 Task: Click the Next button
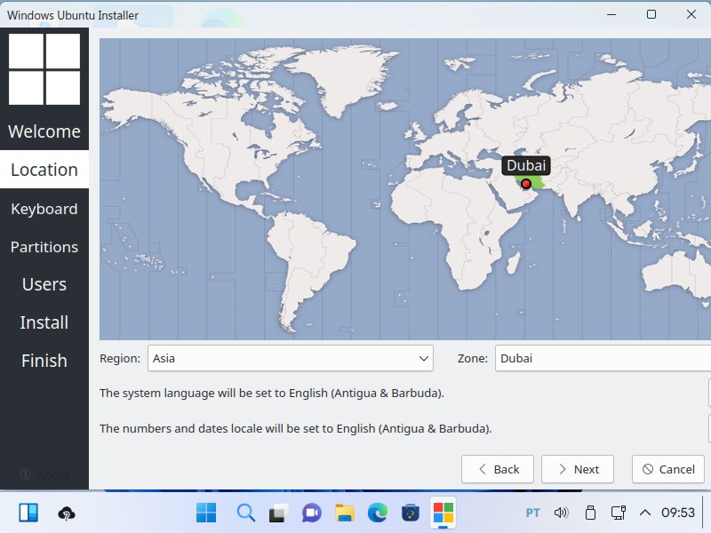(x=578, y=469)
